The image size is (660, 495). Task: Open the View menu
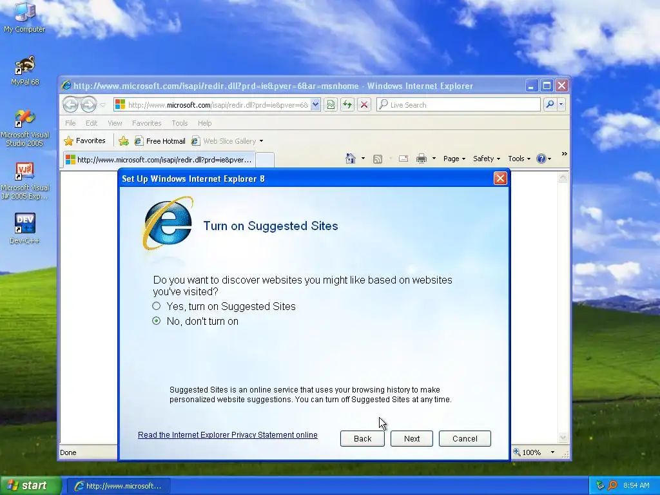(x=115, y=123)
